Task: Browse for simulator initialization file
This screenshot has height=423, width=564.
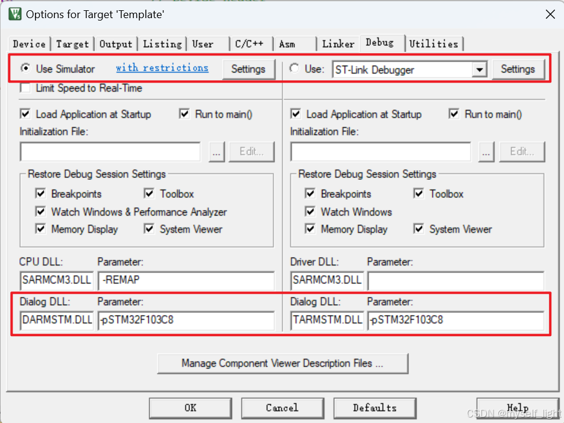Action: tap(217, 152)
